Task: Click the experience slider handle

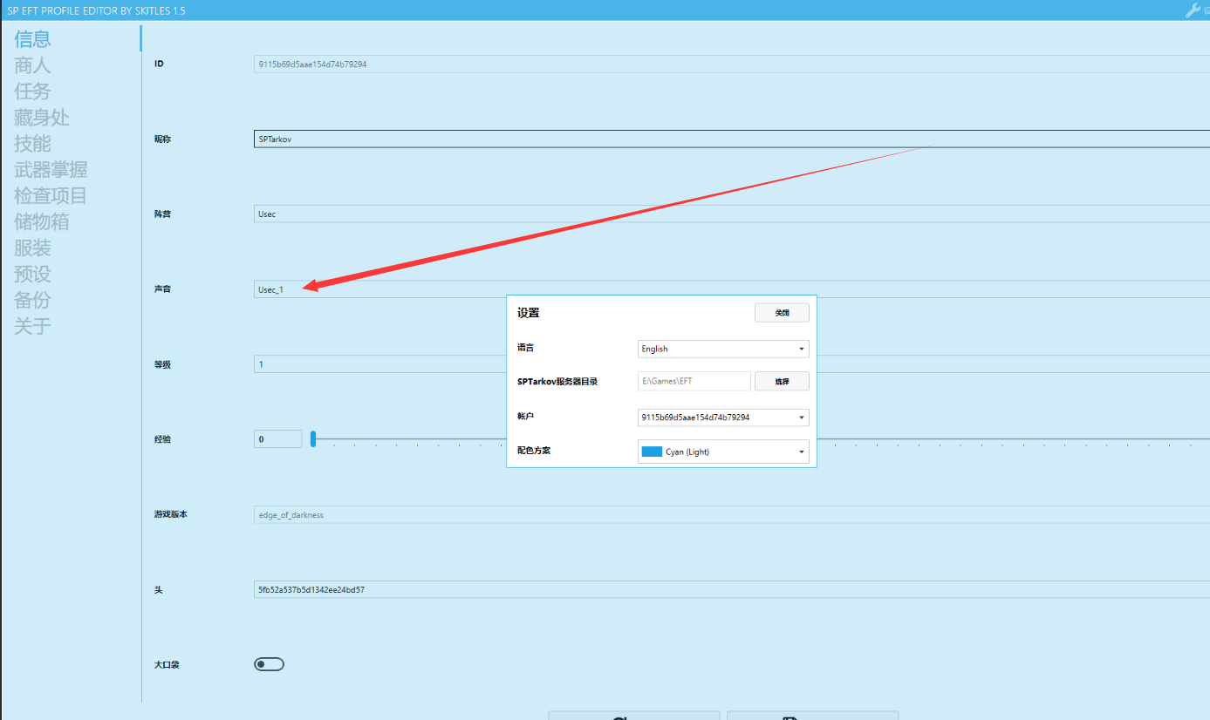Action: [313, 439]
